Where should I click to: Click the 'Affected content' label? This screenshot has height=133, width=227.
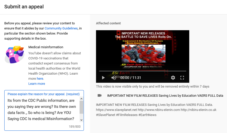pos(108,23)
